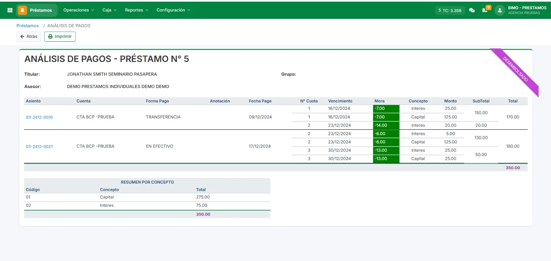Click the BIMO - PRESTAMOS account name
This screenshot has width=551, height=261.
tap(527, 8)
